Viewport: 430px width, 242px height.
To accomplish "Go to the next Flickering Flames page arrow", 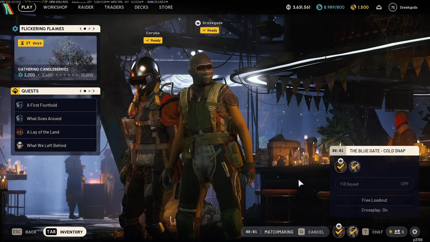I will coord(94,29).
